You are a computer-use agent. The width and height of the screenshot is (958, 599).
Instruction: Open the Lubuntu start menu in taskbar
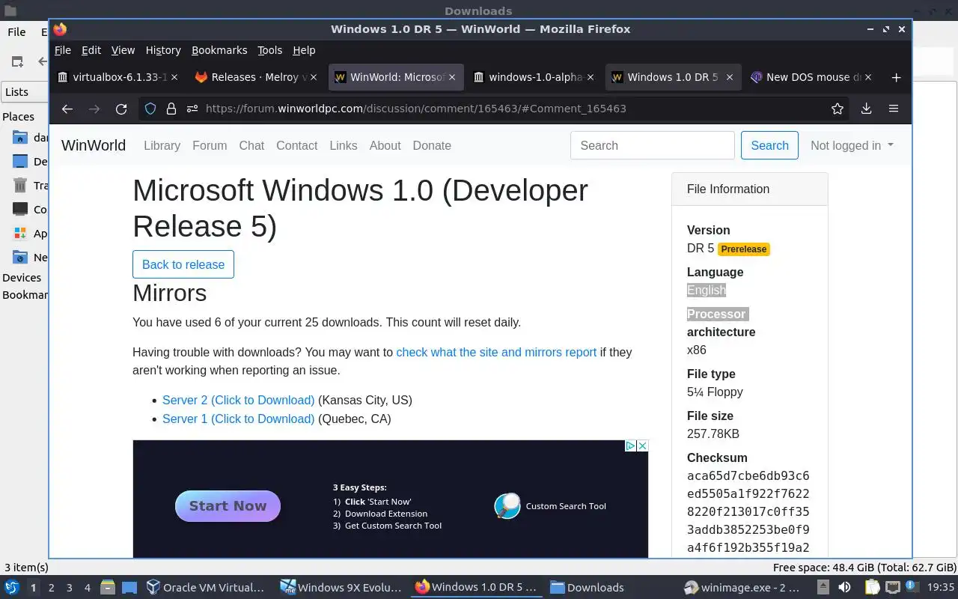12,587
